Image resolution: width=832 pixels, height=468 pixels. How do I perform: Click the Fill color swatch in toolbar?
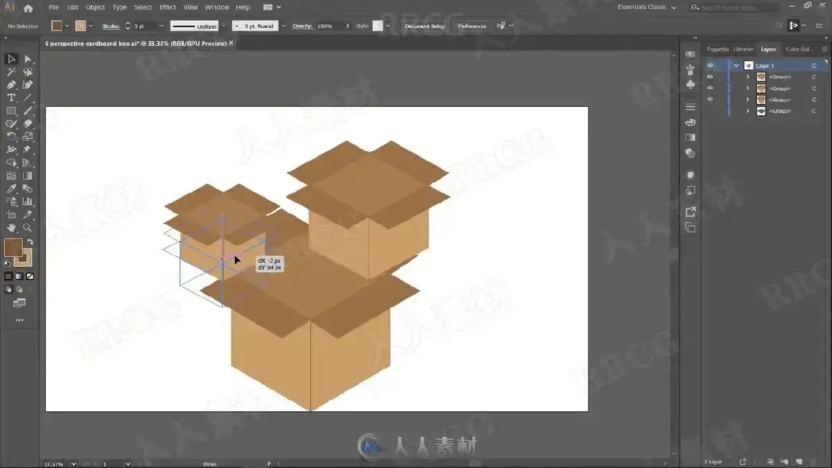[x=13, y=248]
